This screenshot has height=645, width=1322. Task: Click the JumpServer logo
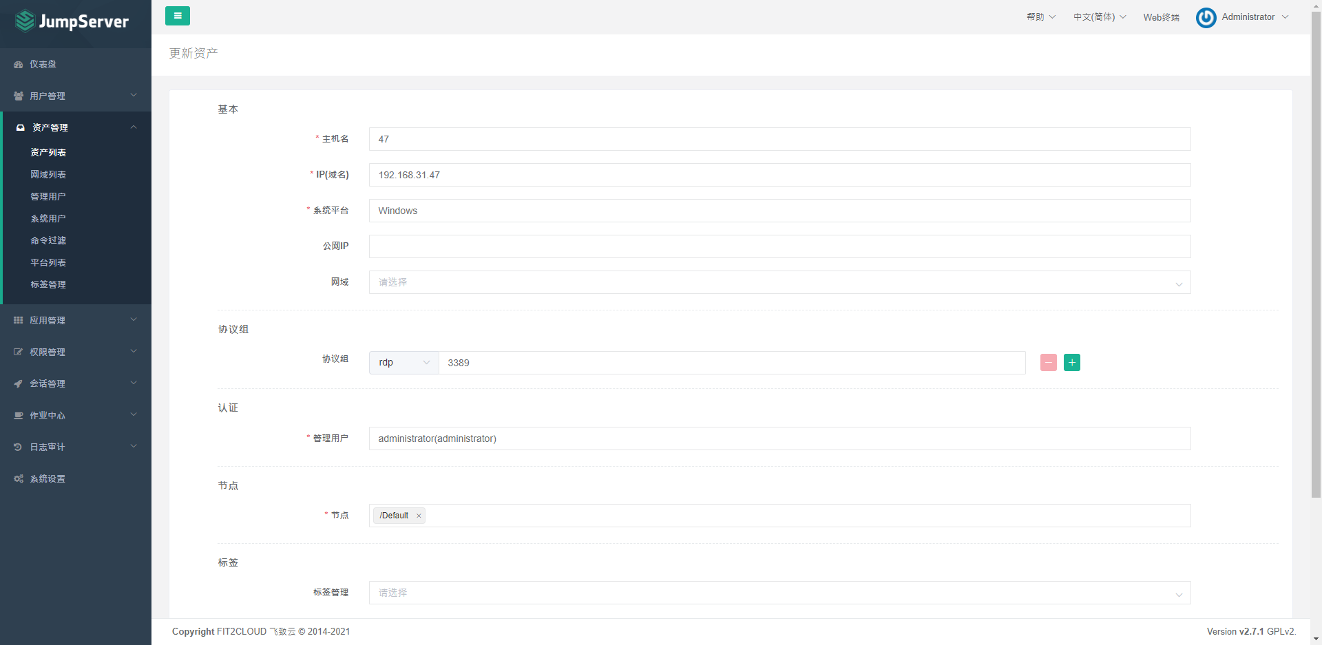pos(72,21)
